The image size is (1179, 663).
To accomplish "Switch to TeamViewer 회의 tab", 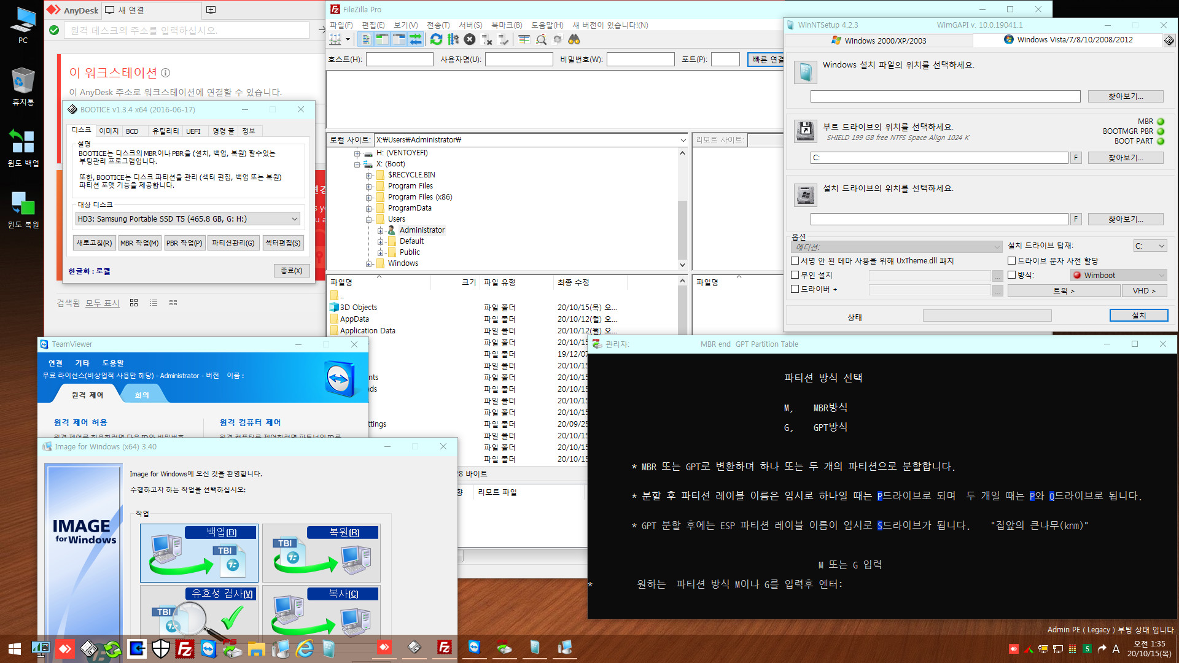I will coord(142,395).
